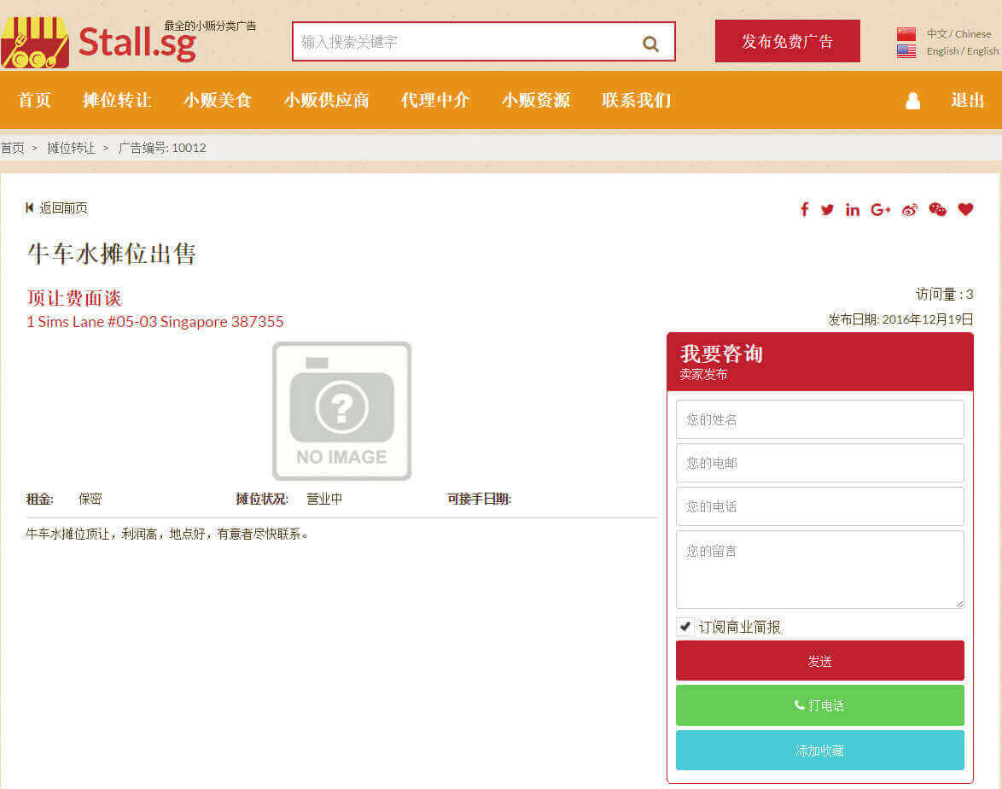
Task: Click the heart favorite icon
Action: [x=965, y=209]
